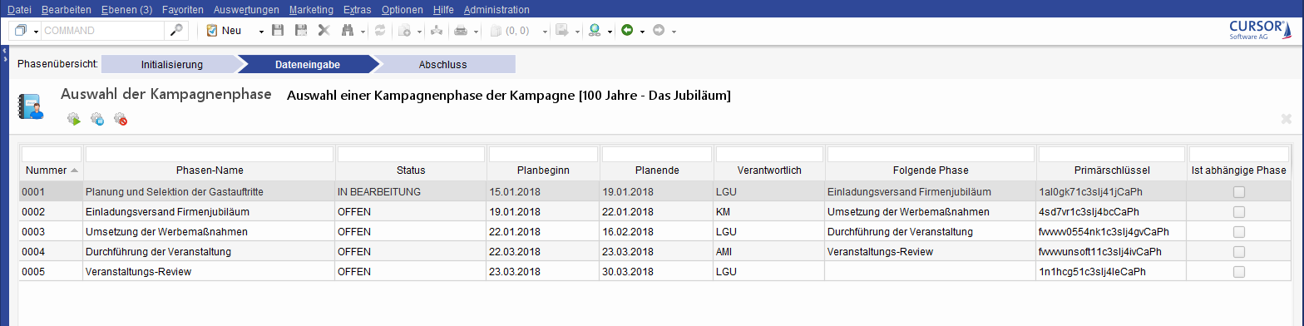This screenshot has width=1304, height=326.
Task: Focus the COMMAND input field
Action: pyautogui.click(x=102, y=31)
